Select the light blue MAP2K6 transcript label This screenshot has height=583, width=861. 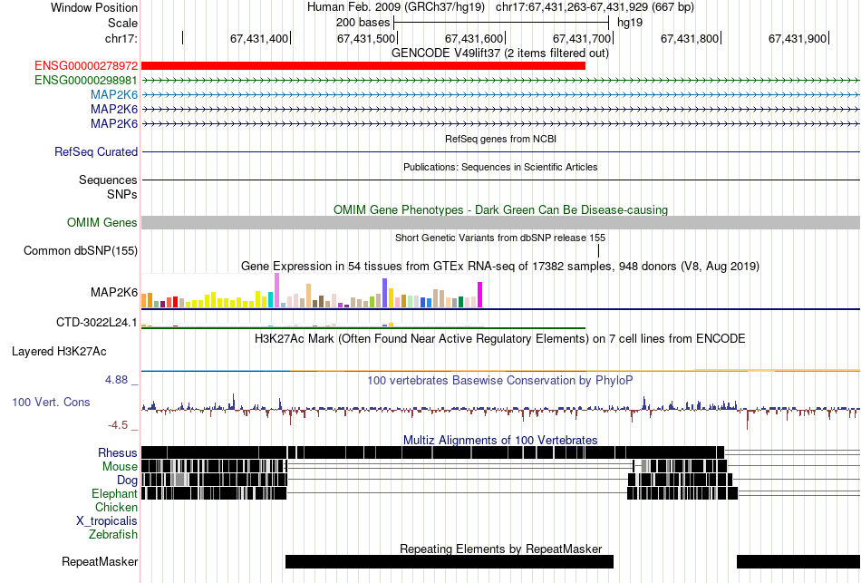point(114,94)
